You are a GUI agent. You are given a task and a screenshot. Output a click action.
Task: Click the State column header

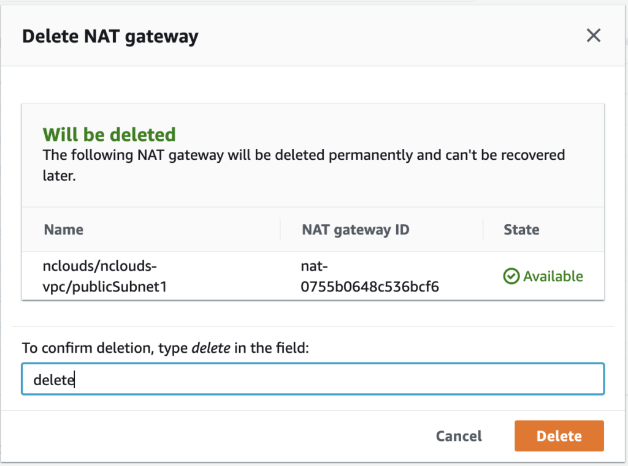click(521, 230)
